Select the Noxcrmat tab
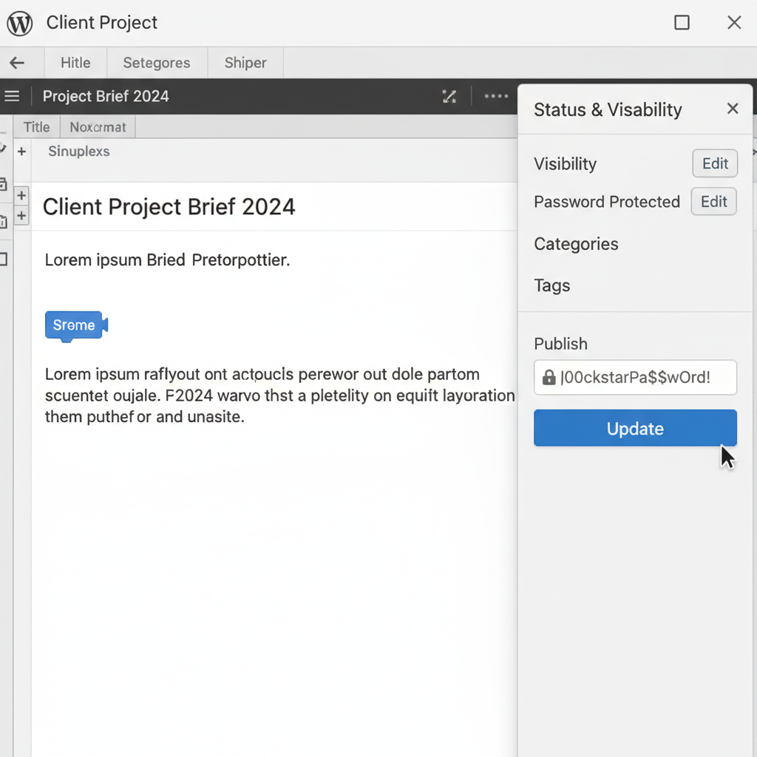Screen dimensions: 757x757 tap(98, 127)
